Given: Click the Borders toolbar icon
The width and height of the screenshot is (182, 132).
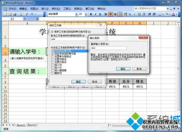Looking at the screenshot, I should [x=160, y=15].
